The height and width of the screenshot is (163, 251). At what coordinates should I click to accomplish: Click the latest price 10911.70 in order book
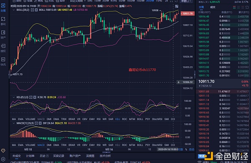tap(206, 82)
